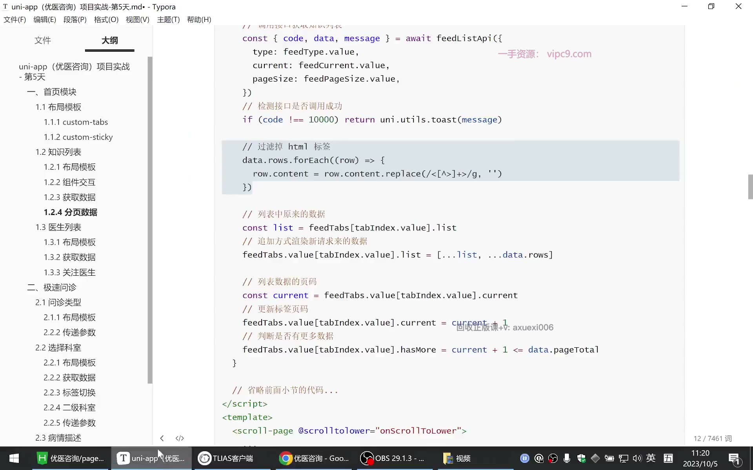Screen dimensions: 753x470
Task: Open 格式(O) menu
Action: (106, 20)
